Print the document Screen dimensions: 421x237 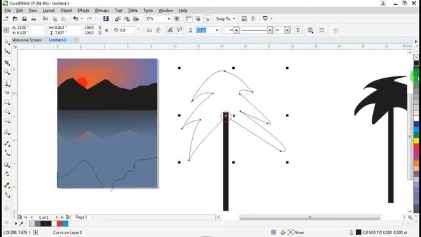(x=34, y=19)
